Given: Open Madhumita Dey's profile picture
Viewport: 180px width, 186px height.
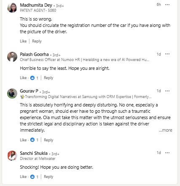Looking at the screenshot, I should click(x=12, y=8).
